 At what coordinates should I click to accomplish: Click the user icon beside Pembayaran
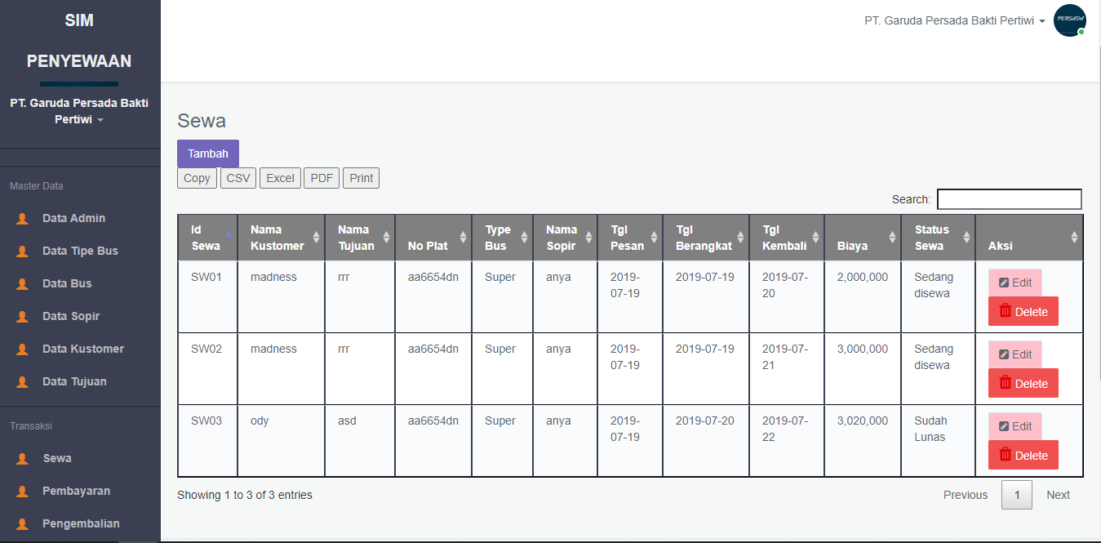click(23, 492)
